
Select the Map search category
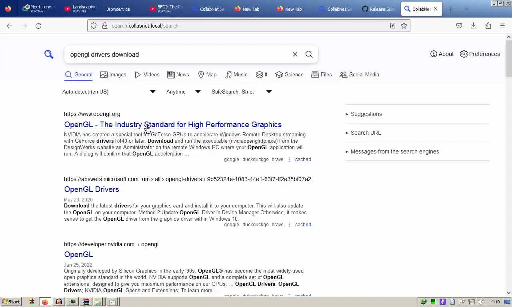tap(207, 75)
